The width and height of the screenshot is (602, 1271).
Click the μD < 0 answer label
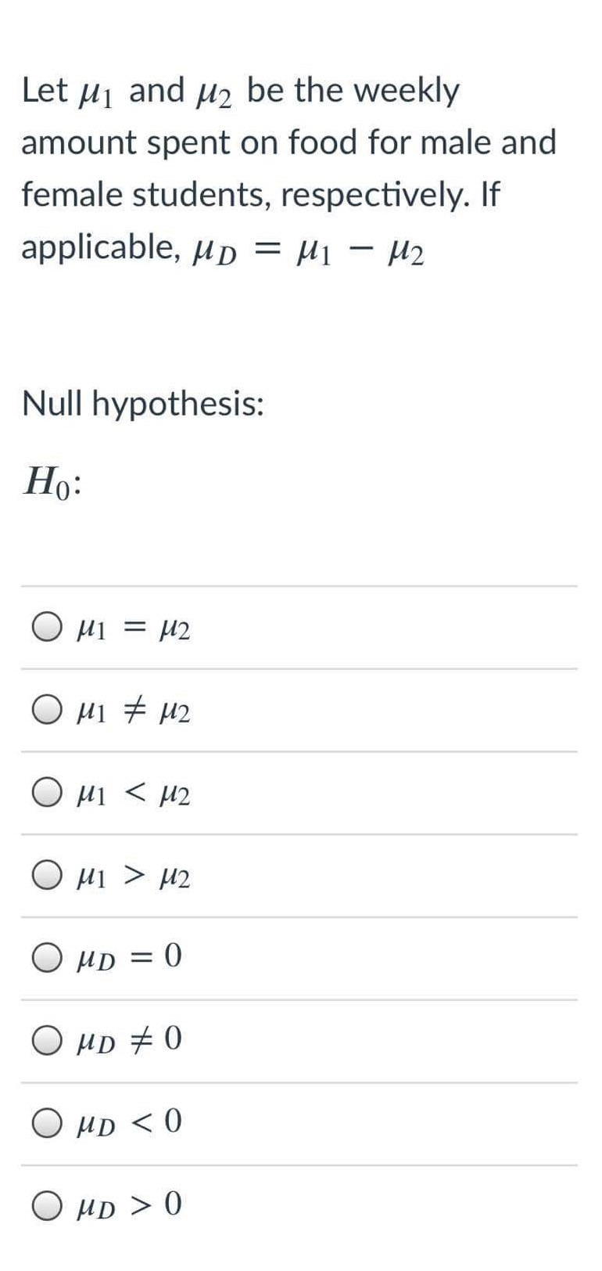[129, 1122]
